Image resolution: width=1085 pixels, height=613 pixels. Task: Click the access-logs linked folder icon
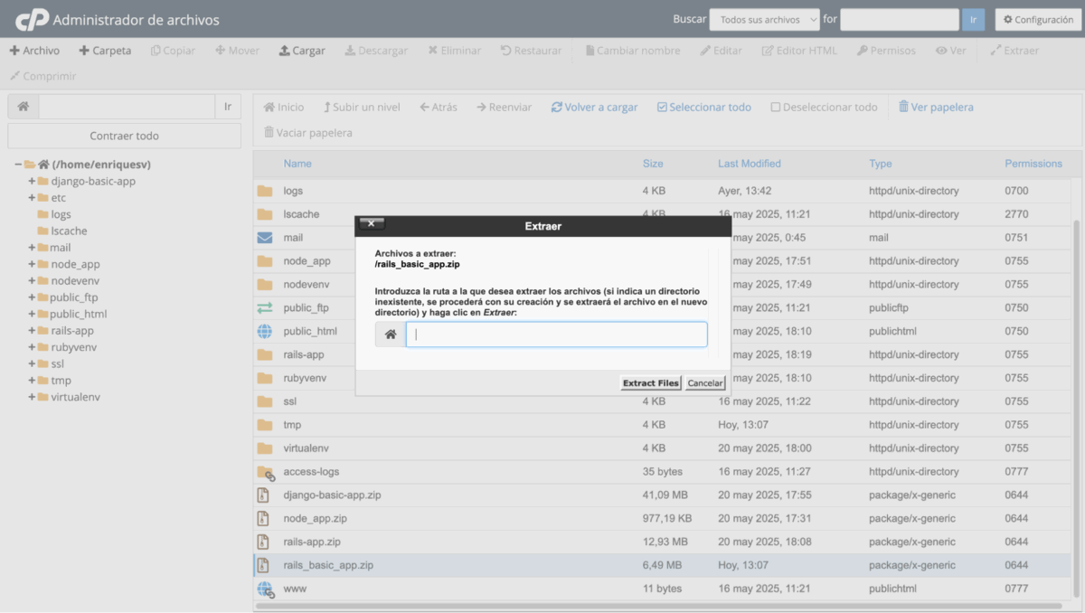coord(266,472)
